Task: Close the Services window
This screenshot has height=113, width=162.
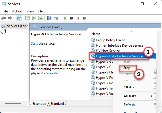Action: click(x=155, y=4)
